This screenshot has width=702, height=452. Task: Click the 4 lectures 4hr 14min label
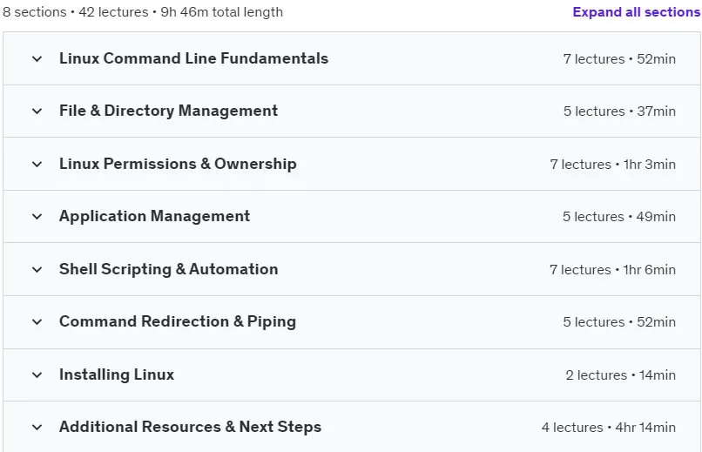coord(609,428)
